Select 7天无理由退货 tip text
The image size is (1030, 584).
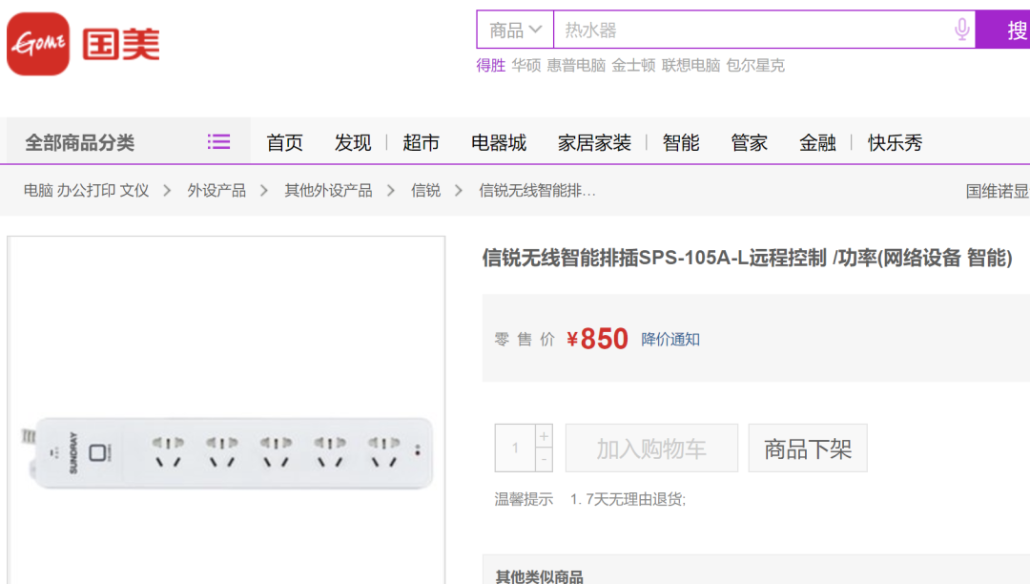coord(628,499)
